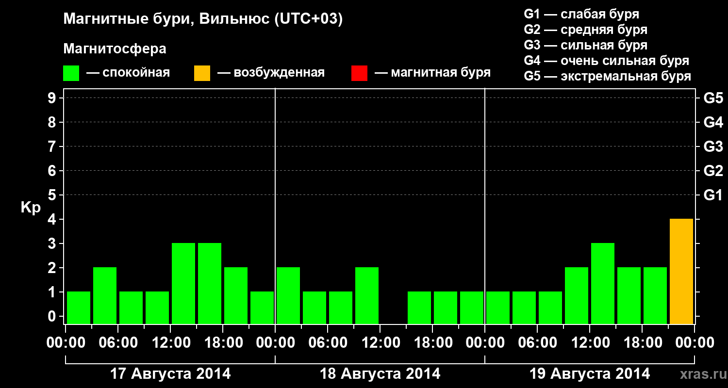This screenshot has height=388, width=728.
Task: Click the '18 Августа 2014' date label
Action: pos(380,374)
